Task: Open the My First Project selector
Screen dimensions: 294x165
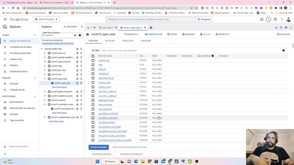Action: click(x=46, y=19)
